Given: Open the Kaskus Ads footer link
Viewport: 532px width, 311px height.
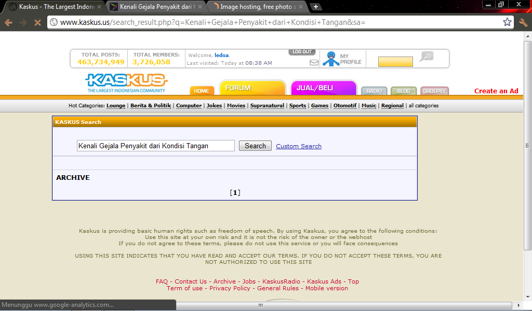Looking at the screenshot, I should pos(324,281).
